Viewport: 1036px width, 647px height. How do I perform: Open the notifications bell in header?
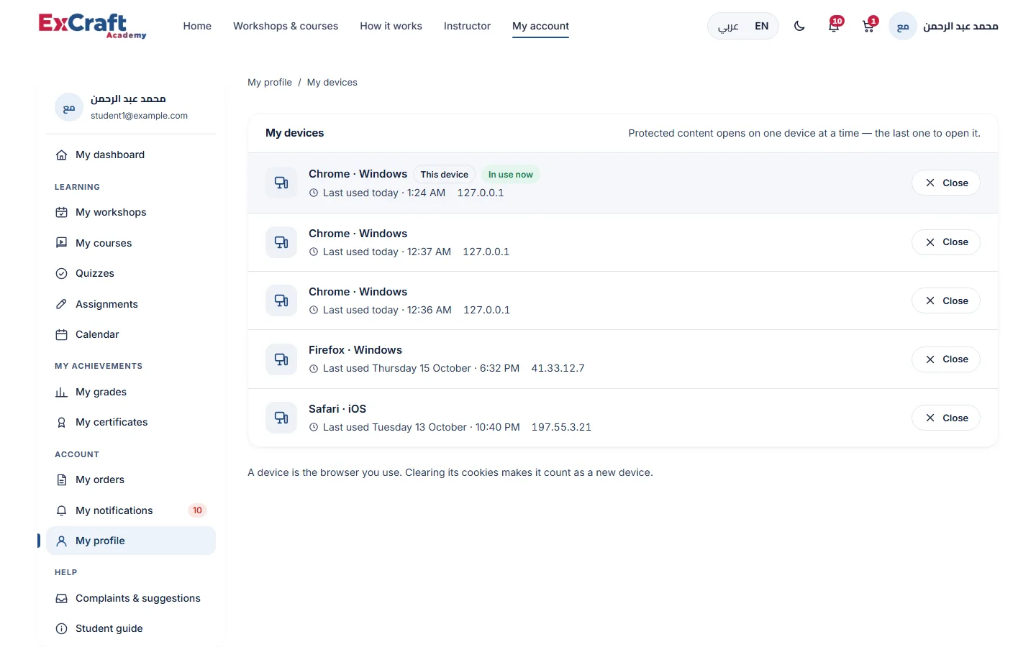point(834,26)
